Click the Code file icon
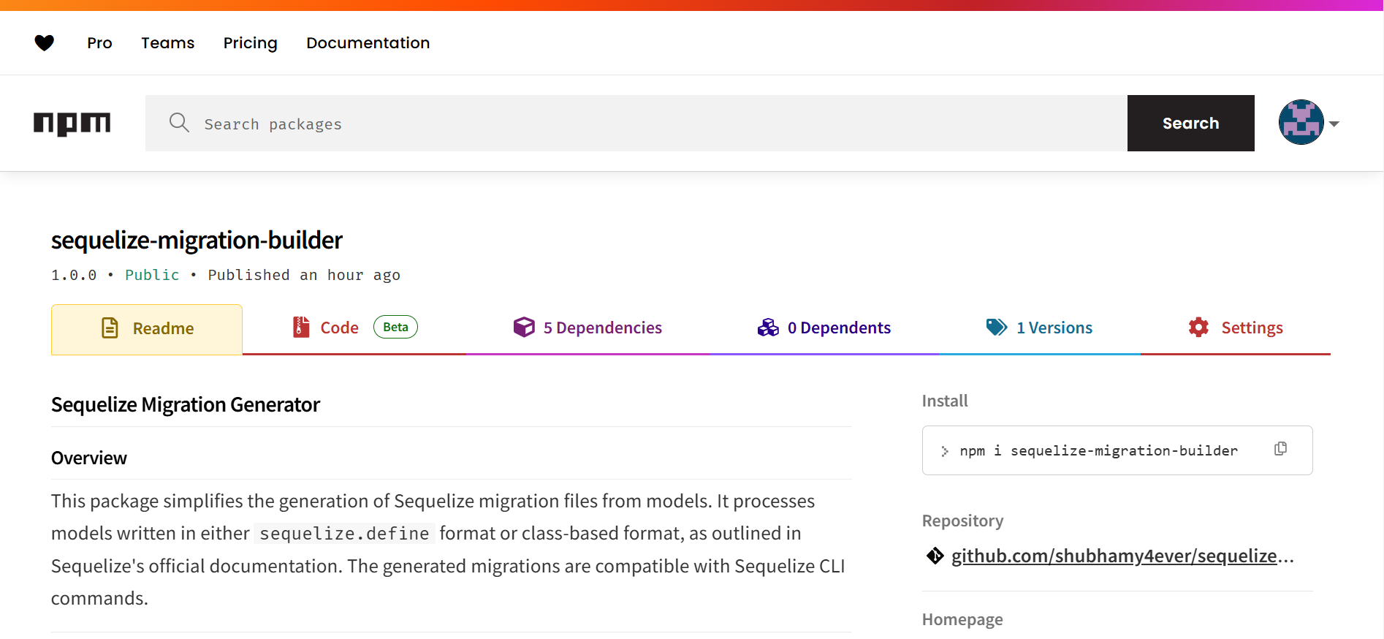Image resolution: width=1384 pixels, height=639 pixels. click(300, 328)
